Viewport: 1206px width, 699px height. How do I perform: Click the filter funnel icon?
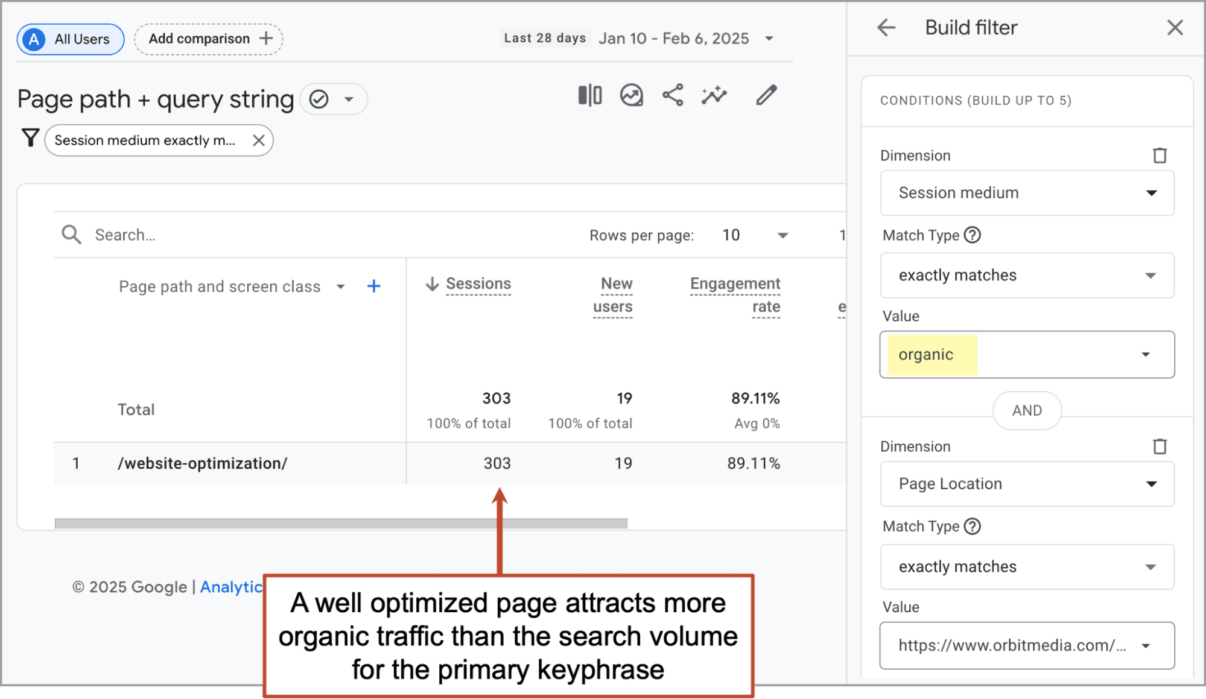(x=30, y=138)
